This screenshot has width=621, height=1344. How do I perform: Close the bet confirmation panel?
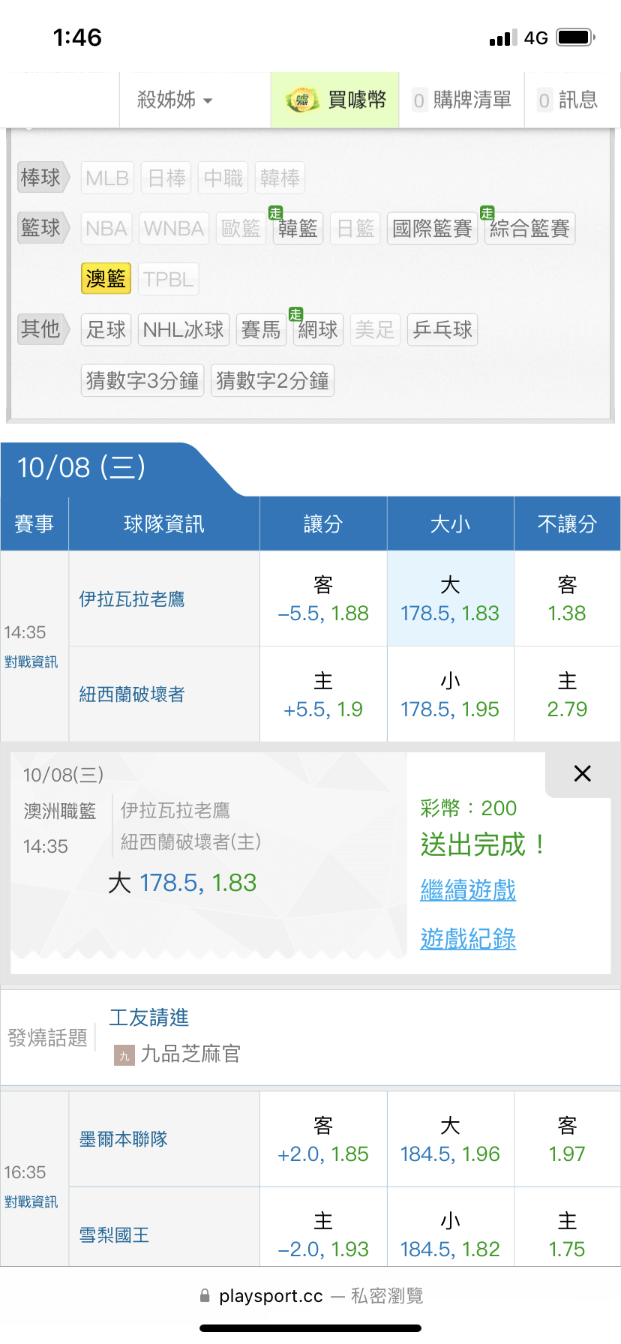click(582, 773)
